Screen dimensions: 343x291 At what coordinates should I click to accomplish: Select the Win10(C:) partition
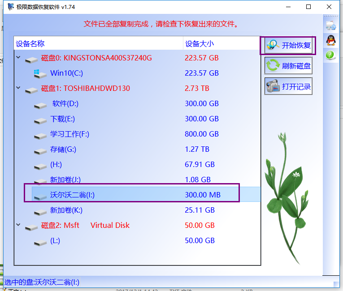tap(137, 73)
